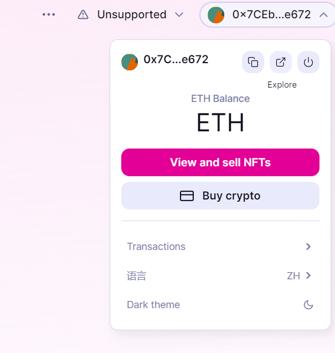Click the warning triangle icon next to Unsupported

[83, 15]
